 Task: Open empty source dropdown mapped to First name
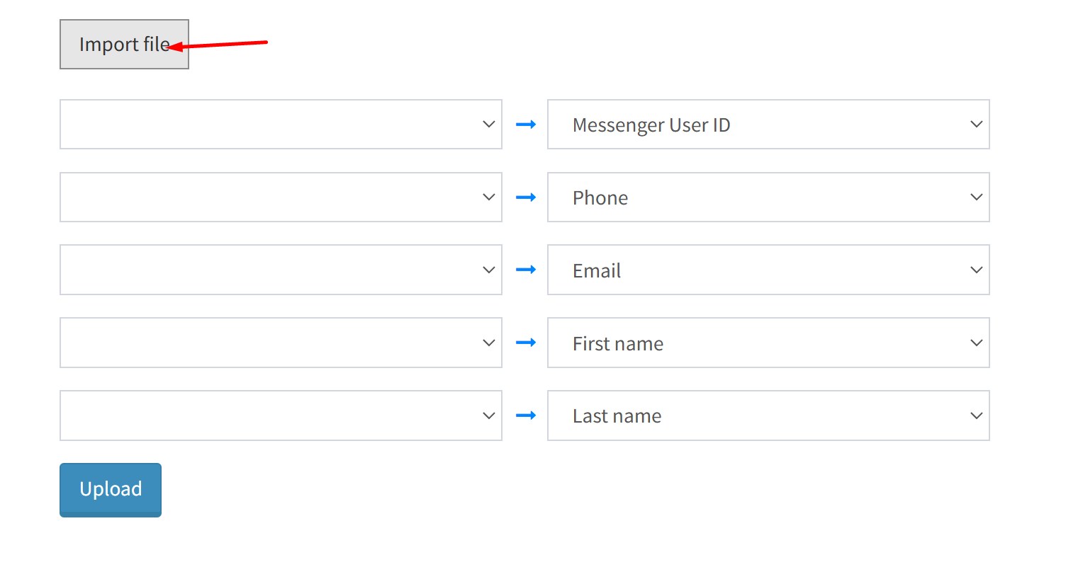pyautogui.click(x=281, y=343)
